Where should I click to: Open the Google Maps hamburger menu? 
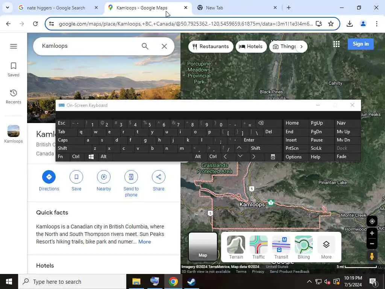tap(14, 46)
